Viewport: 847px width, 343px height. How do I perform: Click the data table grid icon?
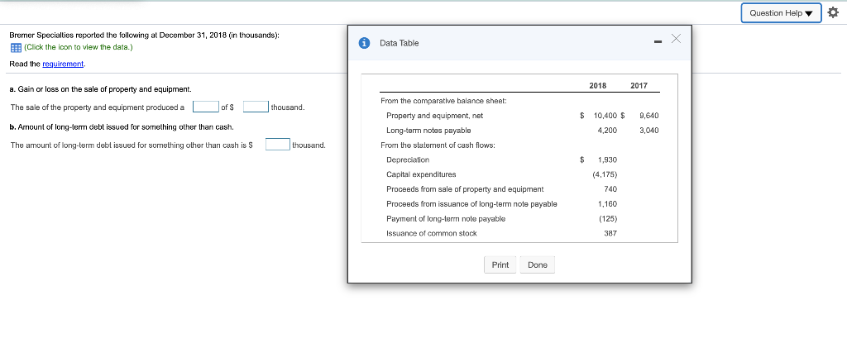[16, 48]
